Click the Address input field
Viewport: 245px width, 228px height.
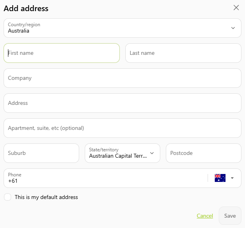click(x=122, y=103)
